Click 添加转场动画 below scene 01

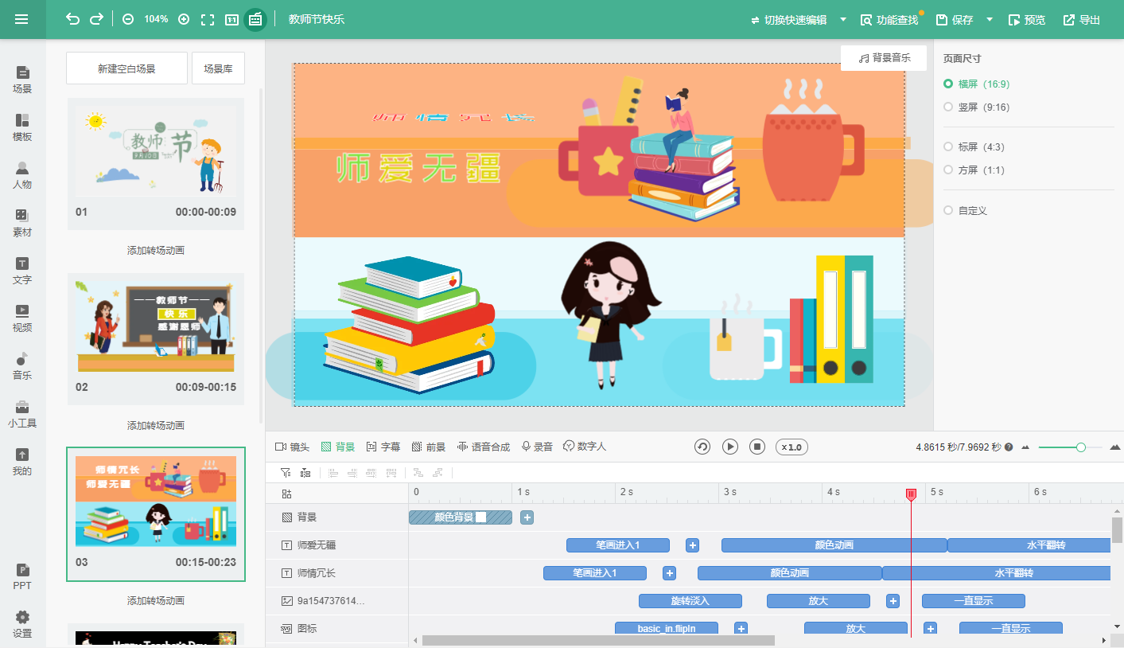pyautogui.click(x=156, y=250)
